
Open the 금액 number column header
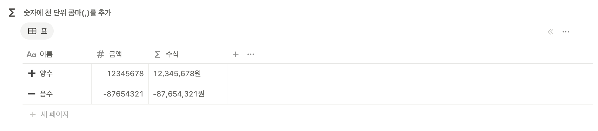115,55
